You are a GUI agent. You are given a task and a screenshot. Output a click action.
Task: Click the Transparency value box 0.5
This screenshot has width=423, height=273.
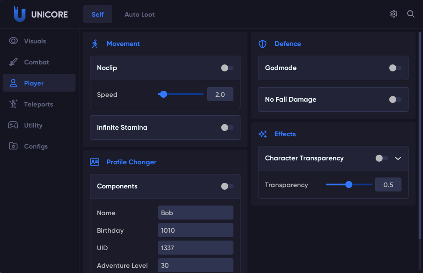tap(388, 185)
